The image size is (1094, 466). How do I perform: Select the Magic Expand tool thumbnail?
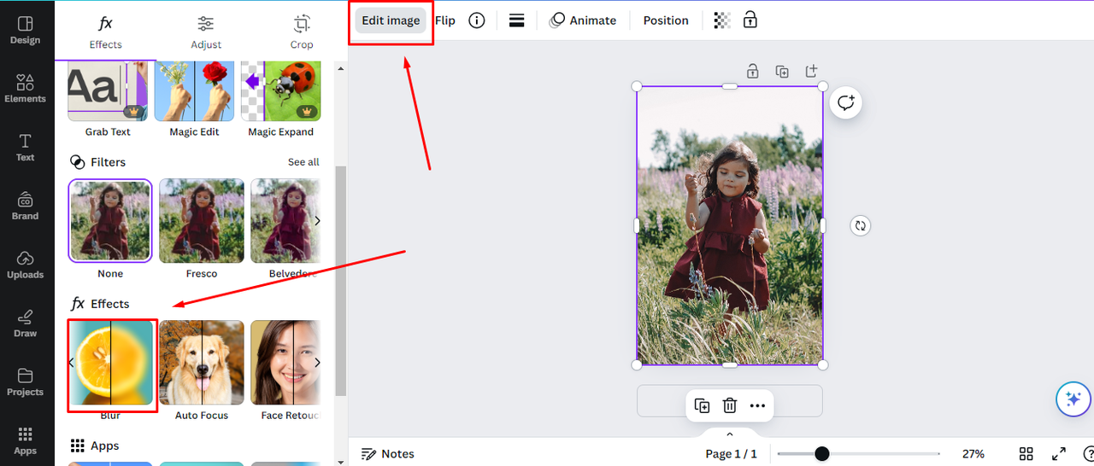point(280,91)
